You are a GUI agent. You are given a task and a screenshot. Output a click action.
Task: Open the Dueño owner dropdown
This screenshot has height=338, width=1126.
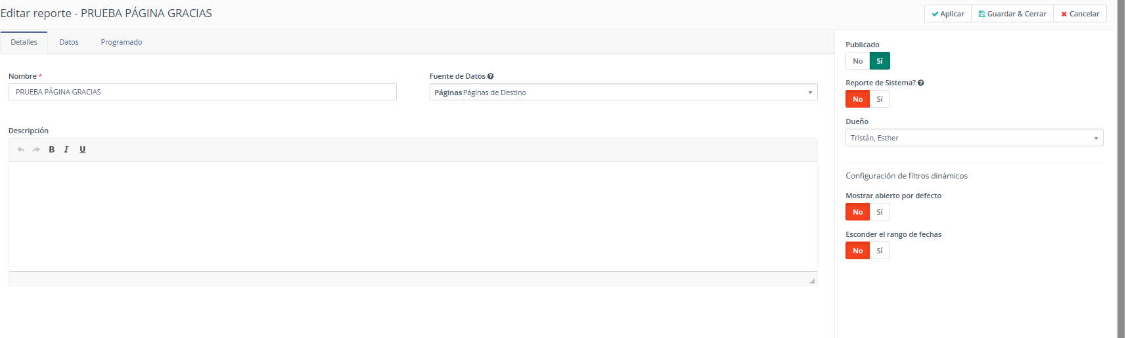[x=974, y=138]
